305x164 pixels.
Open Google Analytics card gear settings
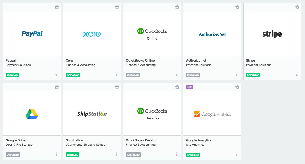point(237,87)
